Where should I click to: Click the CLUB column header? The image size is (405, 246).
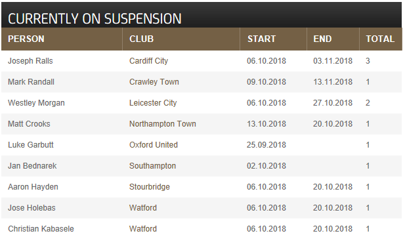pos(142,39)
